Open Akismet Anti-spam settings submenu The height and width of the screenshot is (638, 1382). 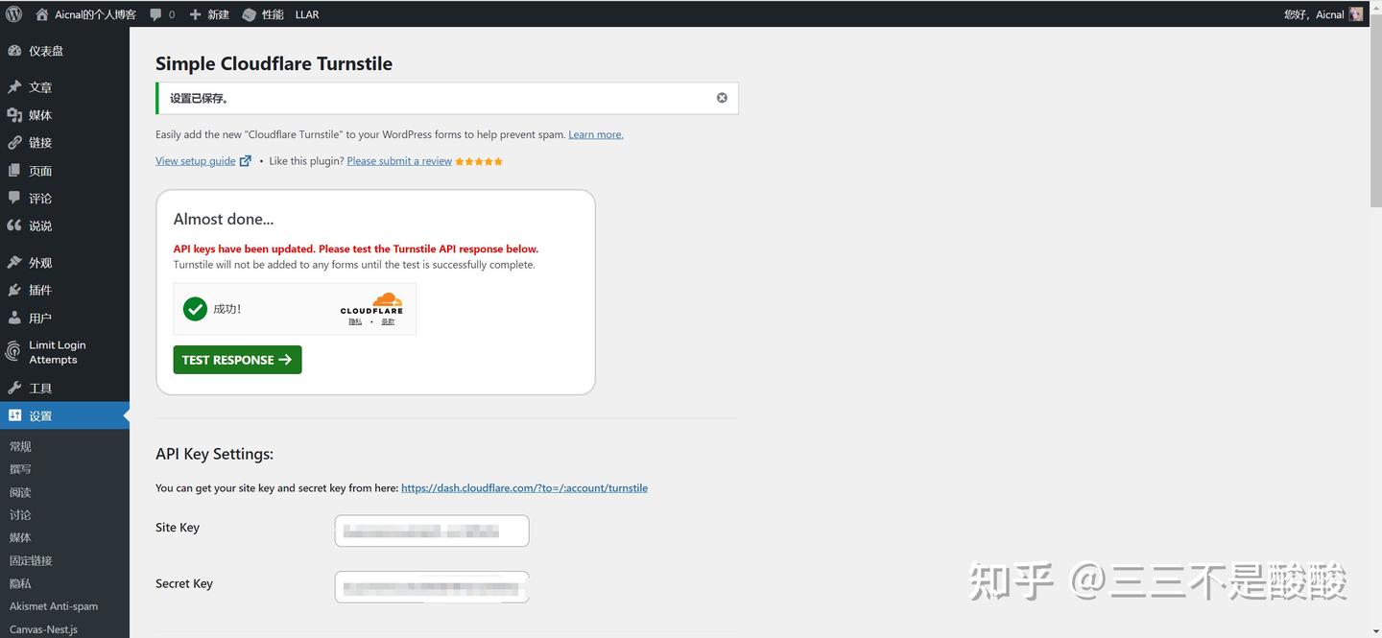pyautogui.click(x=54, y=606)
